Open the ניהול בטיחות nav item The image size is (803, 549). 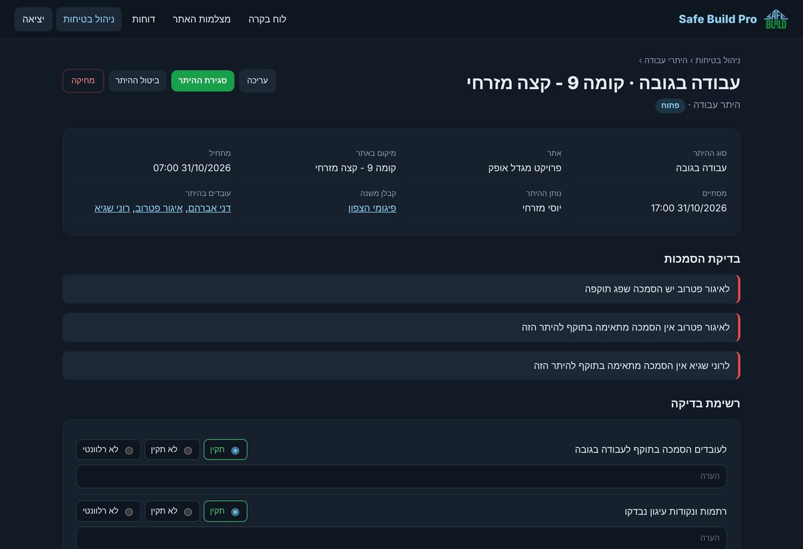point(89,19)
